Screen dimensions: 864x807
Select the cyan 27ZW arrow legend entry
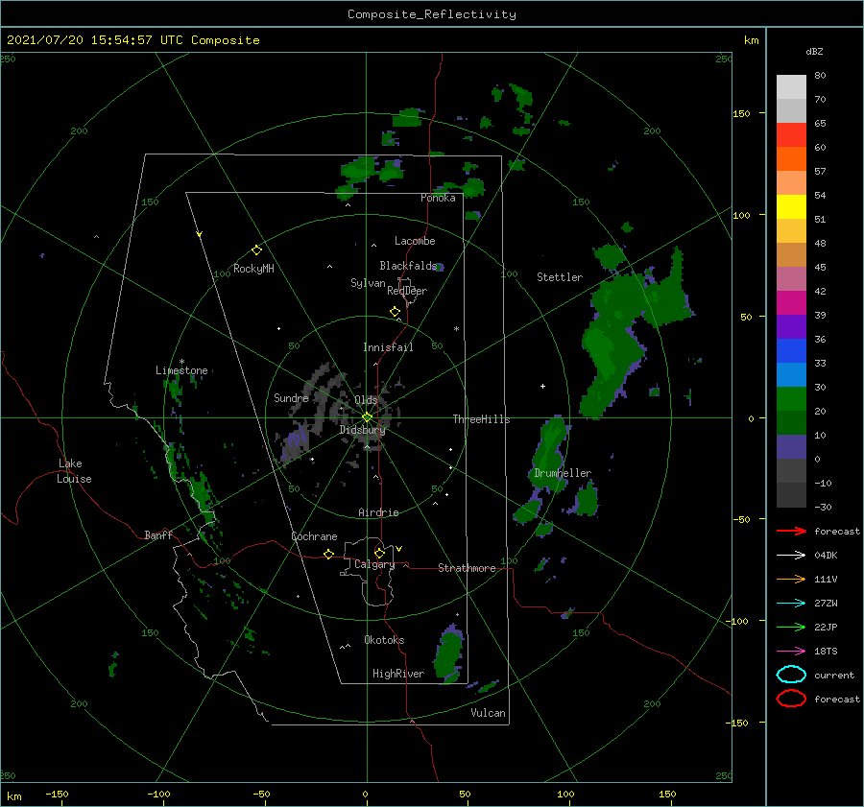click(x=791, y=604)
